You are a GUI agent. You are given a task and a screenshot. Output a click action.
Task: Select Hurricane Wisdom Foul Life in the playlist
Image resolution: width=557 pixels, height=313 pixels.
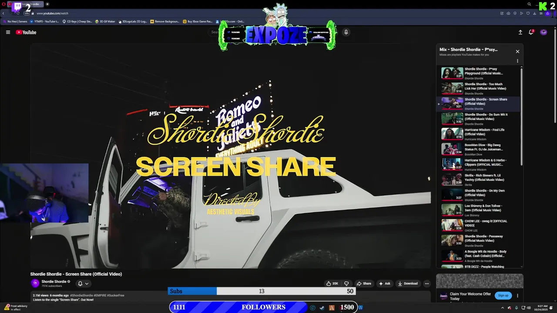[479, 134]
